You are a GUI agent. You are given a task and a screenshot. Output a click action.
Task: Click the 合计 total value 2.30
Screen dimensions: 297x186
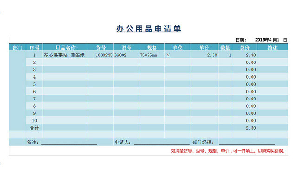[245, 128]
